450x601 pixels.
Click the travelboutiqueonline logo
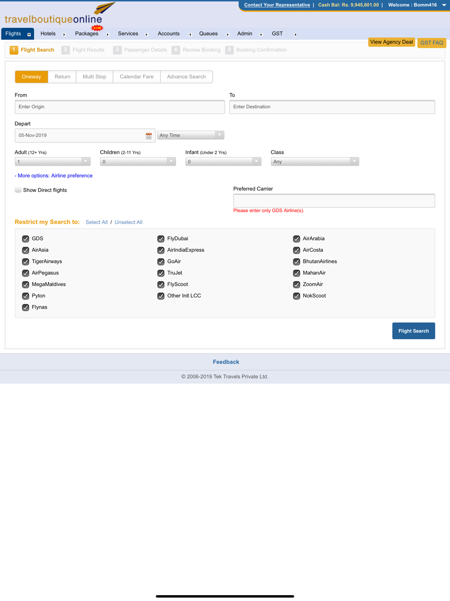(60, 14)
